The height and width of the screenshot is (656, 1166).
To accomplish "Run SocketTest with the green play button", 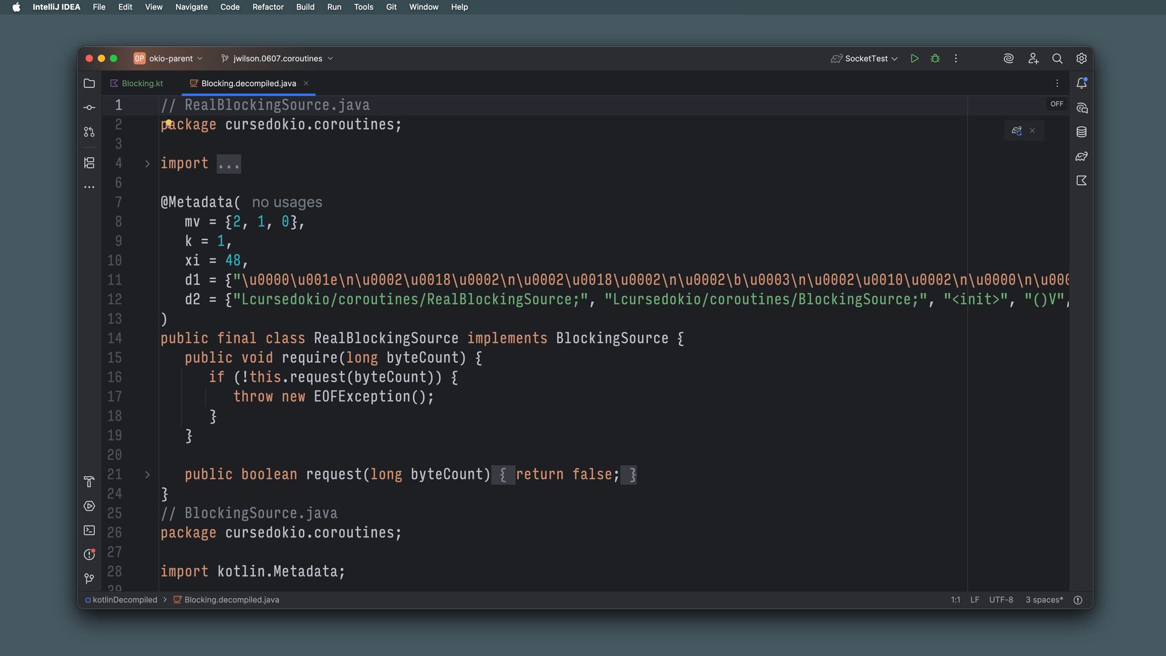I will [915, 58].
